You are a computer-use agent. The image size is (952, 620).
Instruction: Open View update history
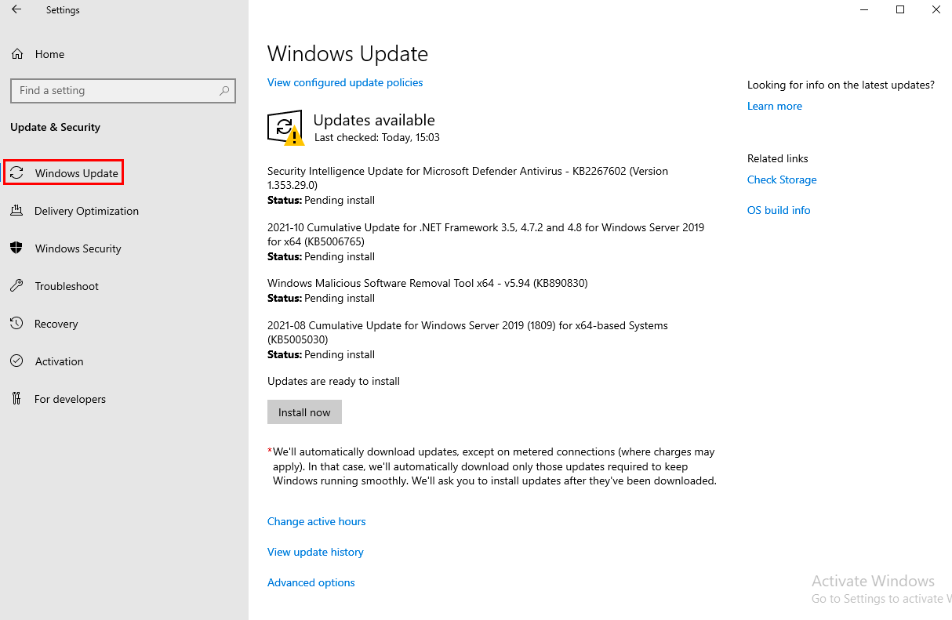(315, 552)
